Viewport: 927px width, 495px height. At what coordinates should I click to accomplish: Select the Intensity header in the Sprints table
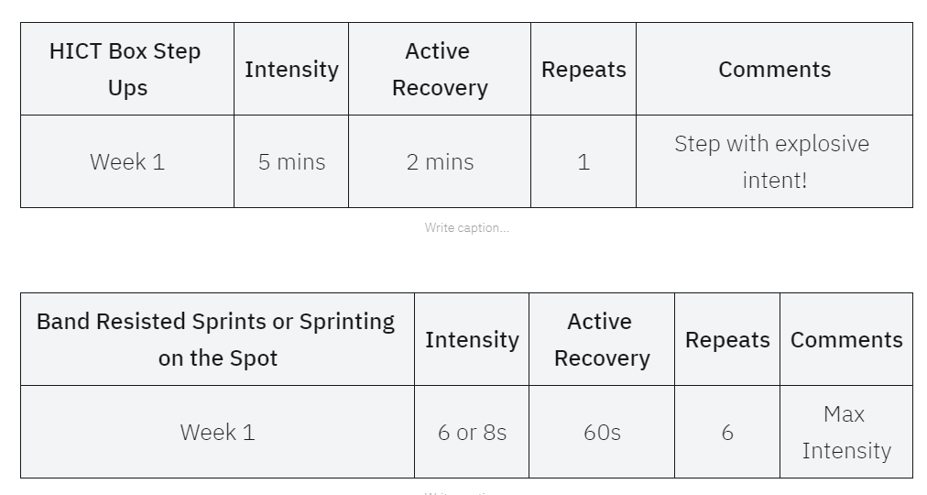pyautogui.click(x=472, y=340)
